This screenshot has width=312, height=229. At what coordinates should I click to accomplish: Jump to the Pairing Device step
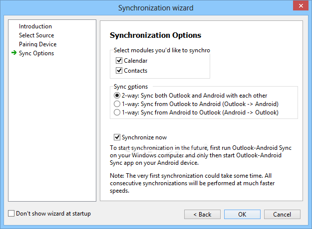[37, 44]
